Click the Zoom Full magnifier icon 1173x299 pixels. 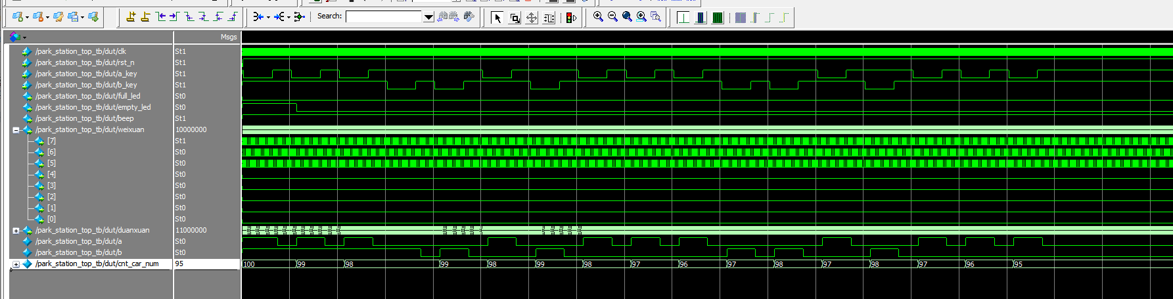click(627, 16)
